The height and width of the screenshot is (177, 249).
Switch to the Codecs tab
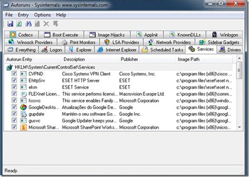coord(21,35)
